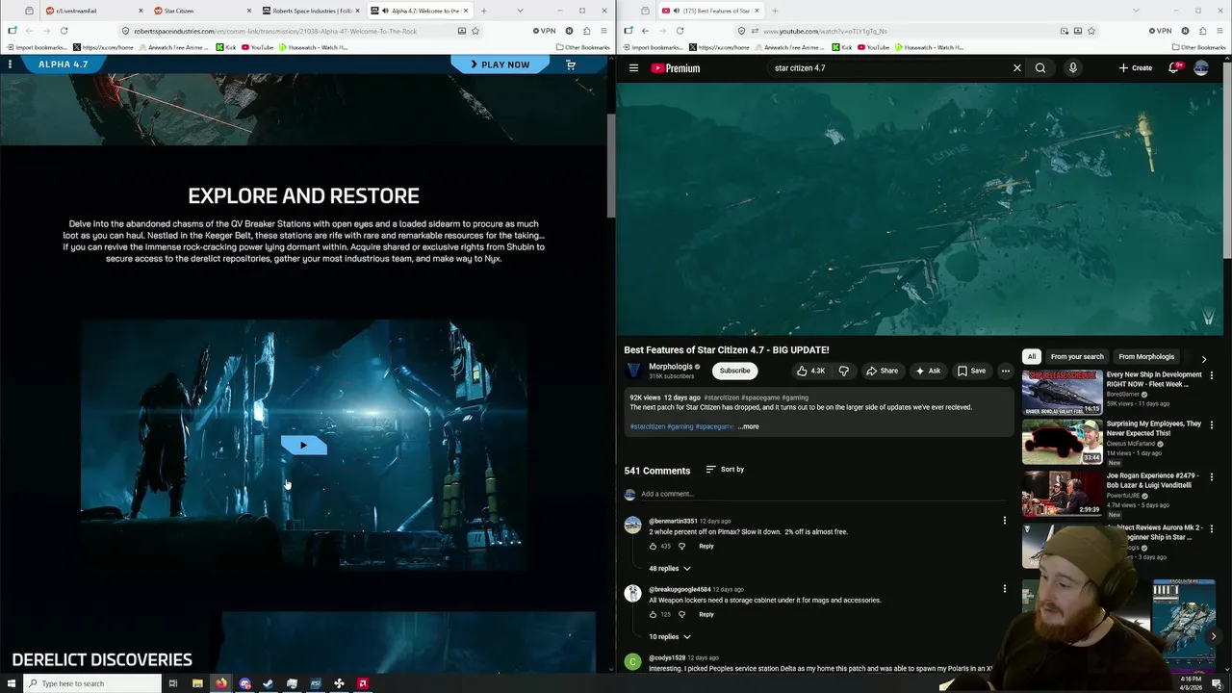Image resolution: width=1232 pixels, height=693 pixels.
Task: Reply to benmartin3351's comment
Action: tap(706, 546)
